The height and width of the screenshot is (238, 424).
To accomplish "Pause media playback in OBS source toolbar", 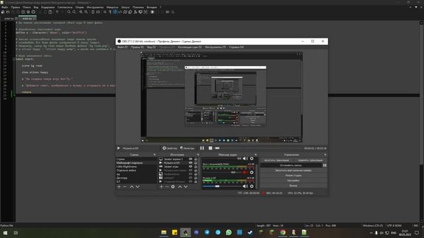I will point(202,148).
